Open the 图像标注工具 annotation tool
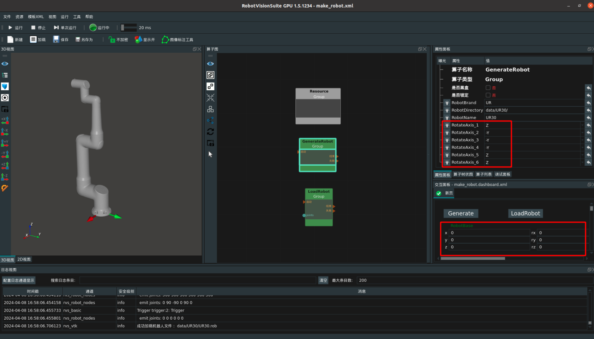 [x=177, y=40]
